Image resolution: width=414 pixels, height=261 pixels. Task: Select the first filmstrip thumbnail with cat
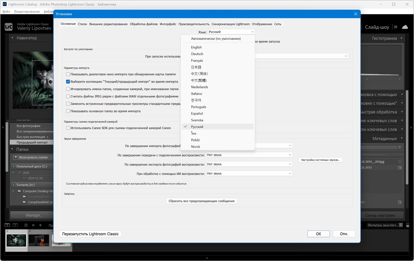(16, 240)
